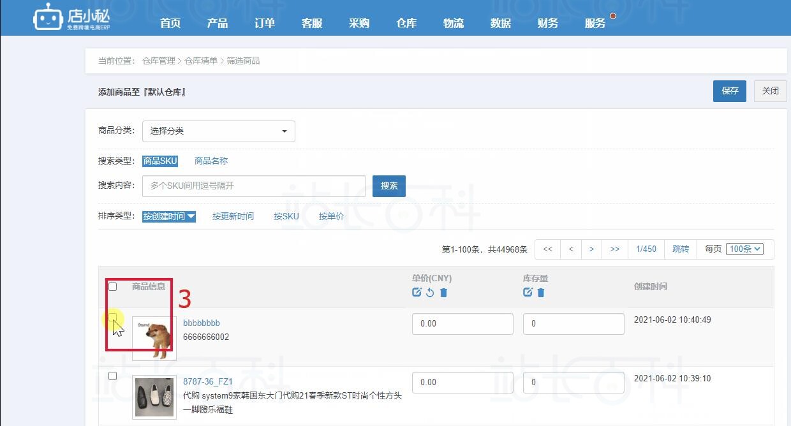Click the trash icon under 单价(CNY)
This screenshot has width=791, height=426.
[444, 293]
